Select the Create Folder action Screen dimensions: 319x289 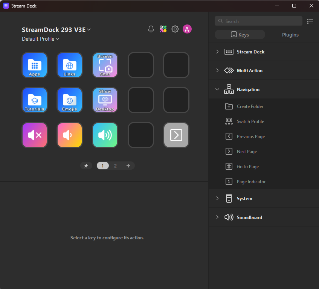pyautogui.click(x=264, y=106)
